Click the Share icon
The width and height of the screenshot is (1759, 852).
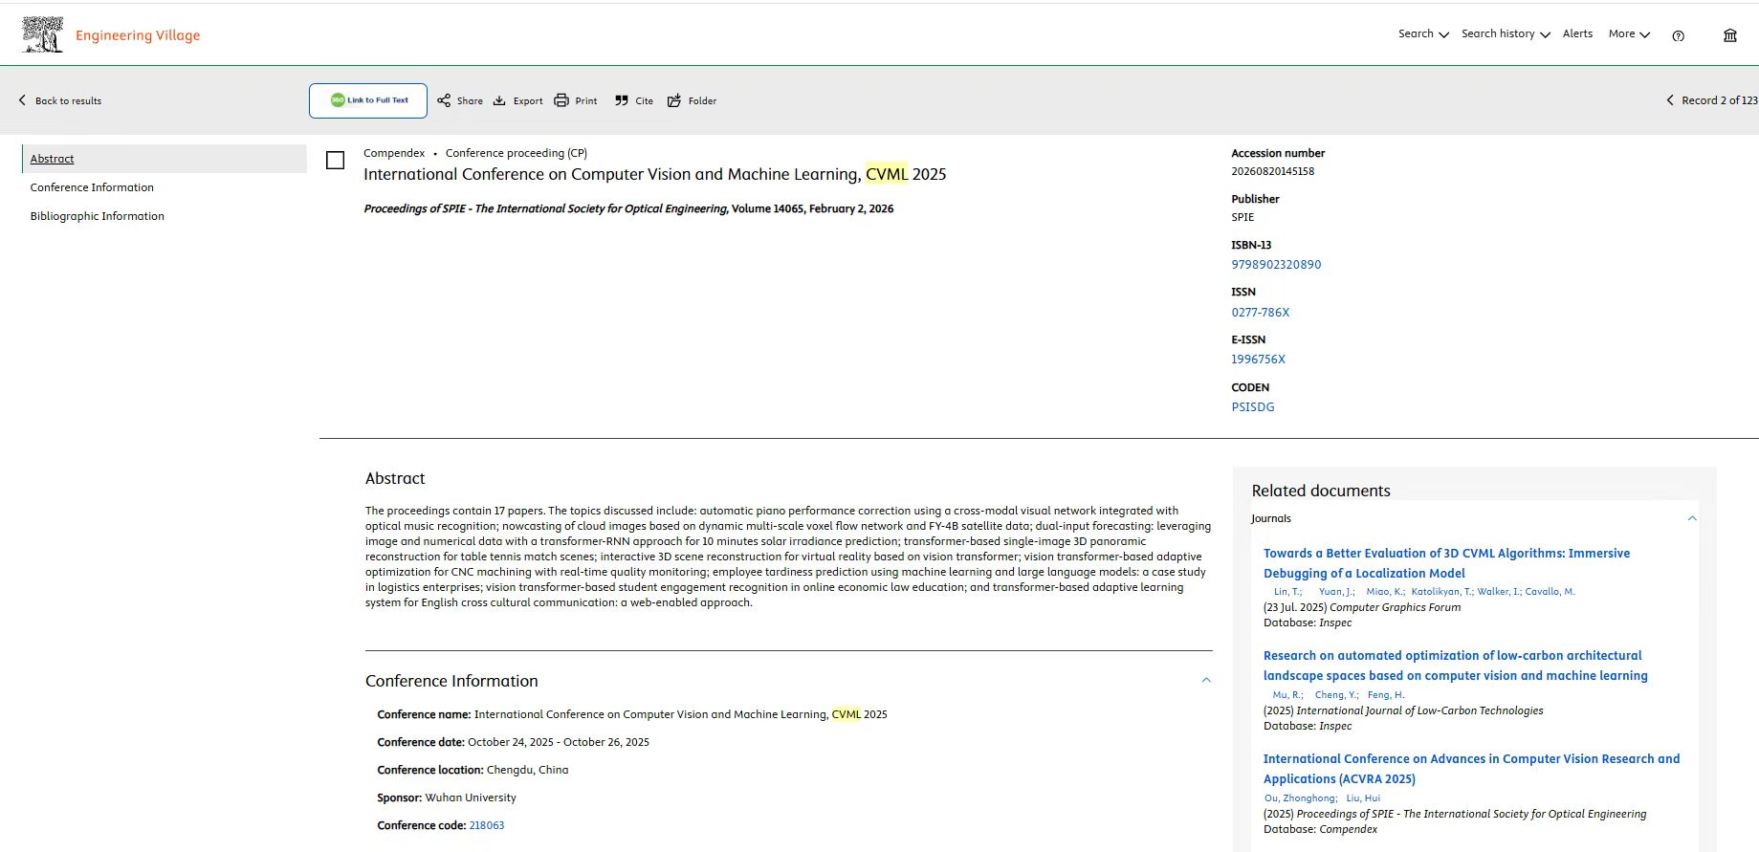tap(444, 100)
